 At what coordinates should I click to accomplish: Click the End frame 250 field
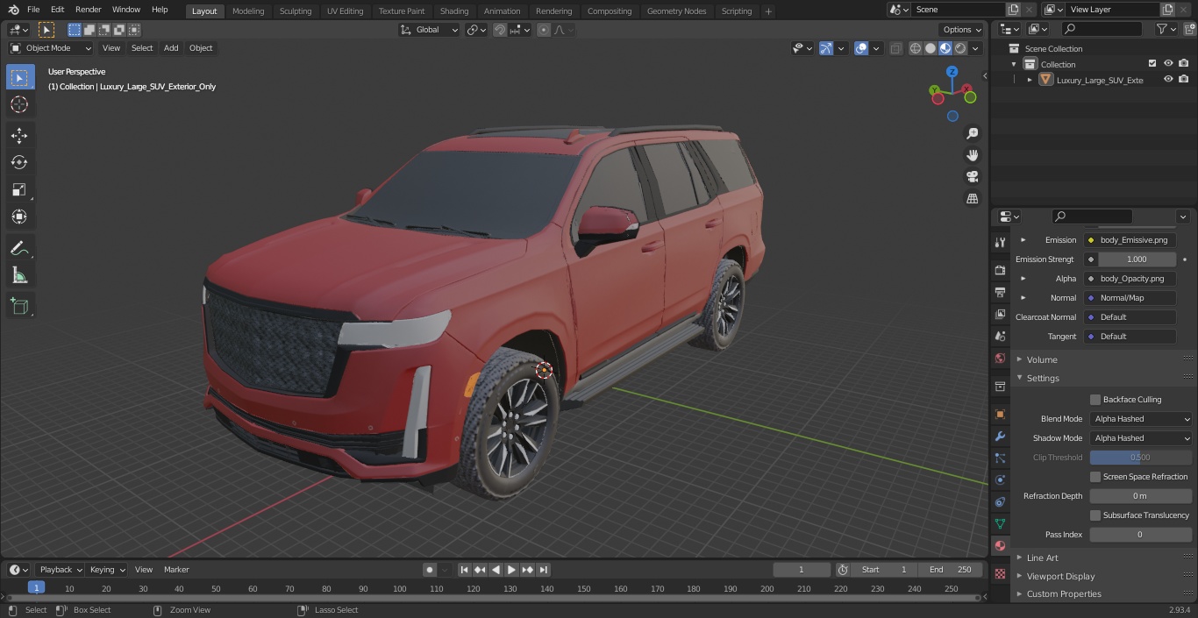(x=951, y=570)
